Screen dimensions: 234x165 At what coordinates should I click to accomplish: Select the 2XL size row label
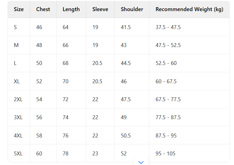coord(18,99)
